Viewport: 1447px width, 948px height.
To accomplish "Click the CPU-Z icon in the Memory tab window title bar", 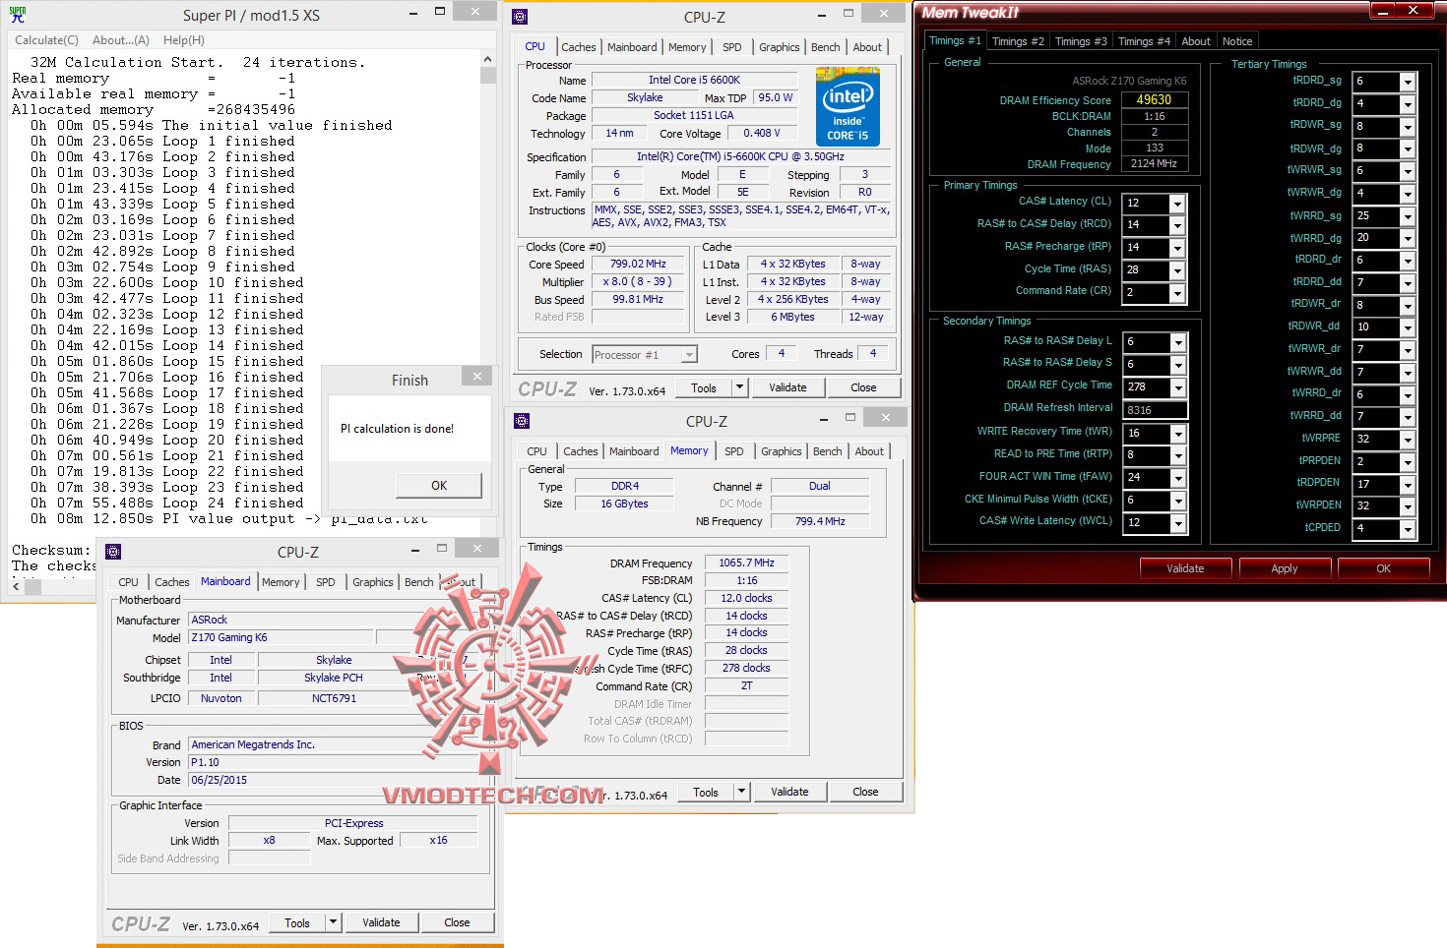I will pos(522,421).
